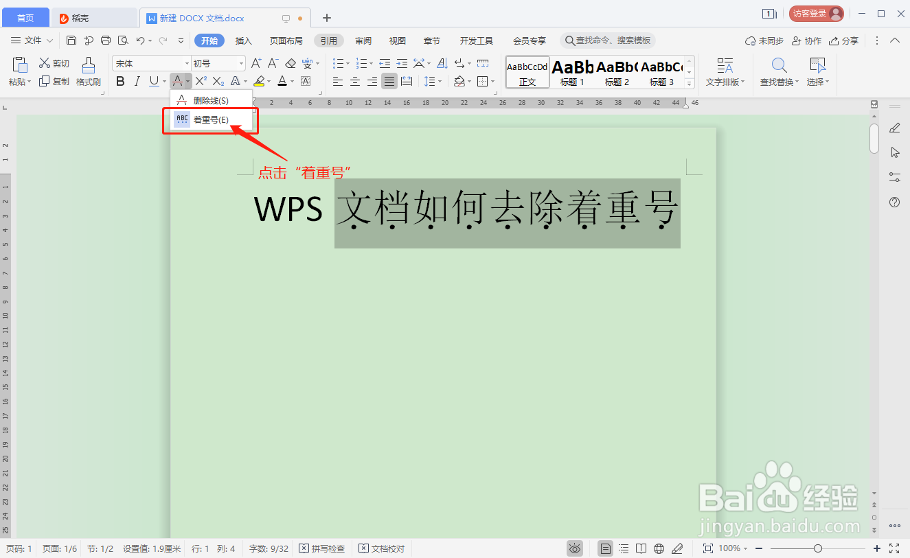Click the Subscript X₂ icon

(218, 82)
